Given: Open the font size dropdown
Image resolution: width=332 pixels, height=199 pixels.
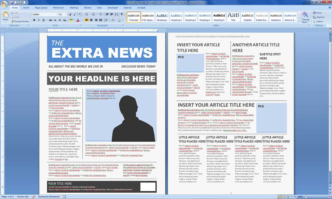Looking at the screenshot, I should [x=66, y=14].
